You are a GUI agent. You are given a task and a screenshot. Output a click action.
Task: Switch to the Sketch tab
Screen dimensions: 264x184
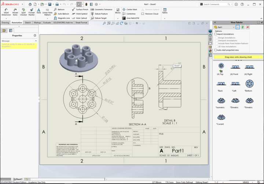28,23
